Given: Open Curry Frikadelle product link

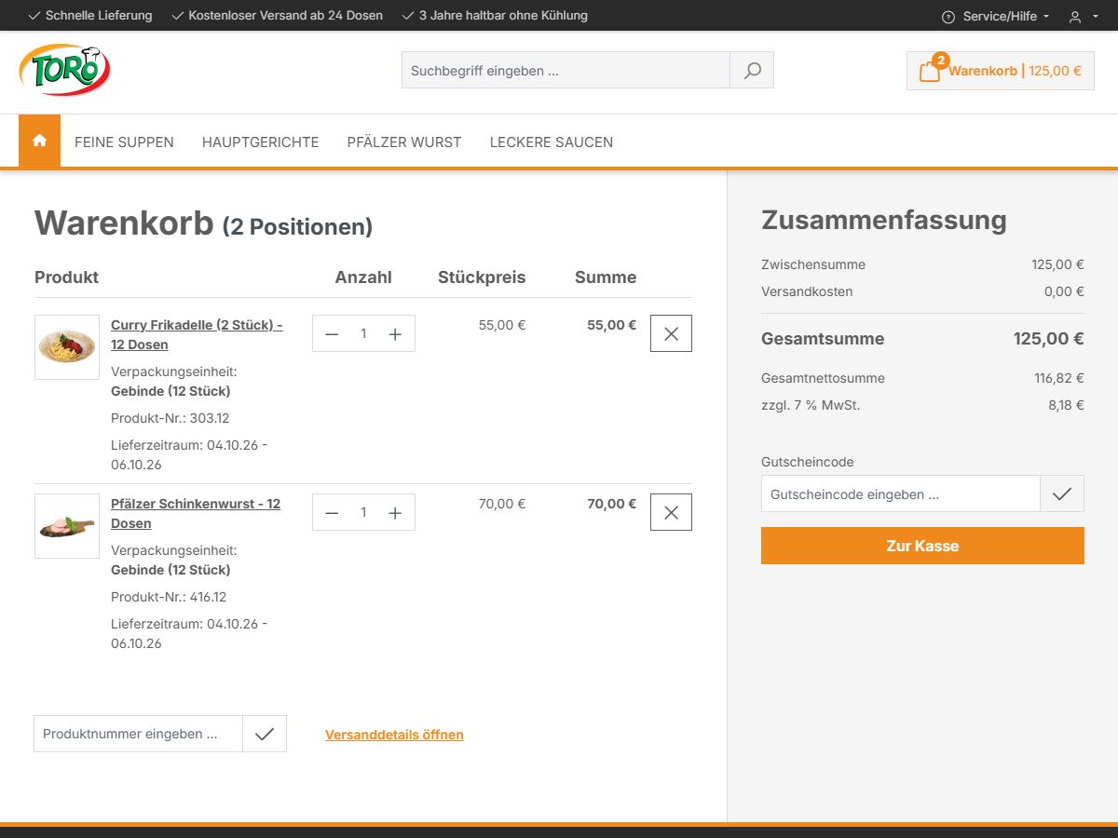Looking at the screenshot, I should pyautogui.click(x=197, y=334).
